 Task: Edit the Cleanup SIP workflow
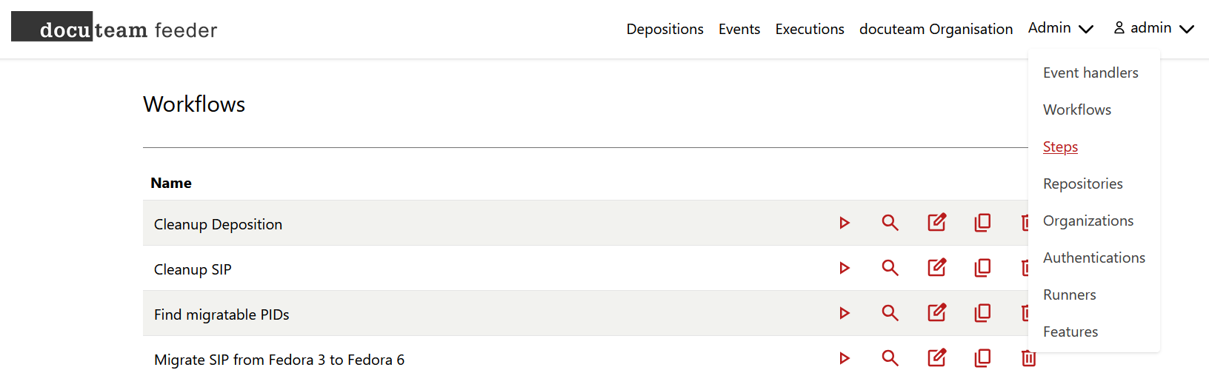pyautogui.click(x=936, y=268)
